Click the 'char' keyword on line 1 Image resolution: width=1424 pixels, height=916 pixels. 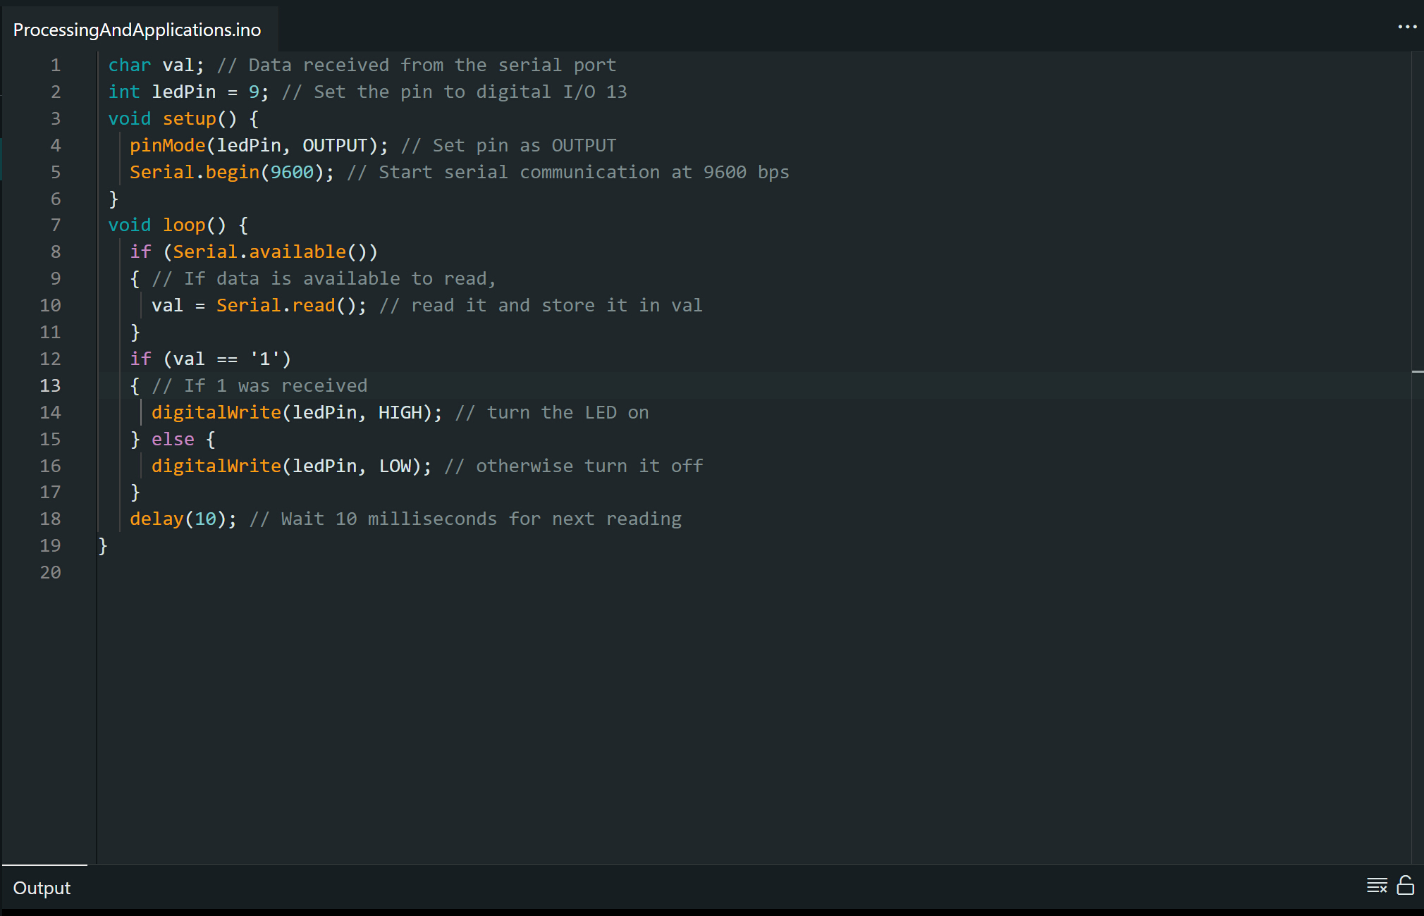[130, 66]
